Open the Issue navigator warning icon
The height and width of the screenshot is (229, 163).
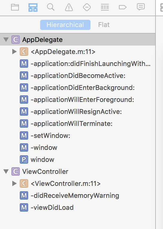(69, 7)
